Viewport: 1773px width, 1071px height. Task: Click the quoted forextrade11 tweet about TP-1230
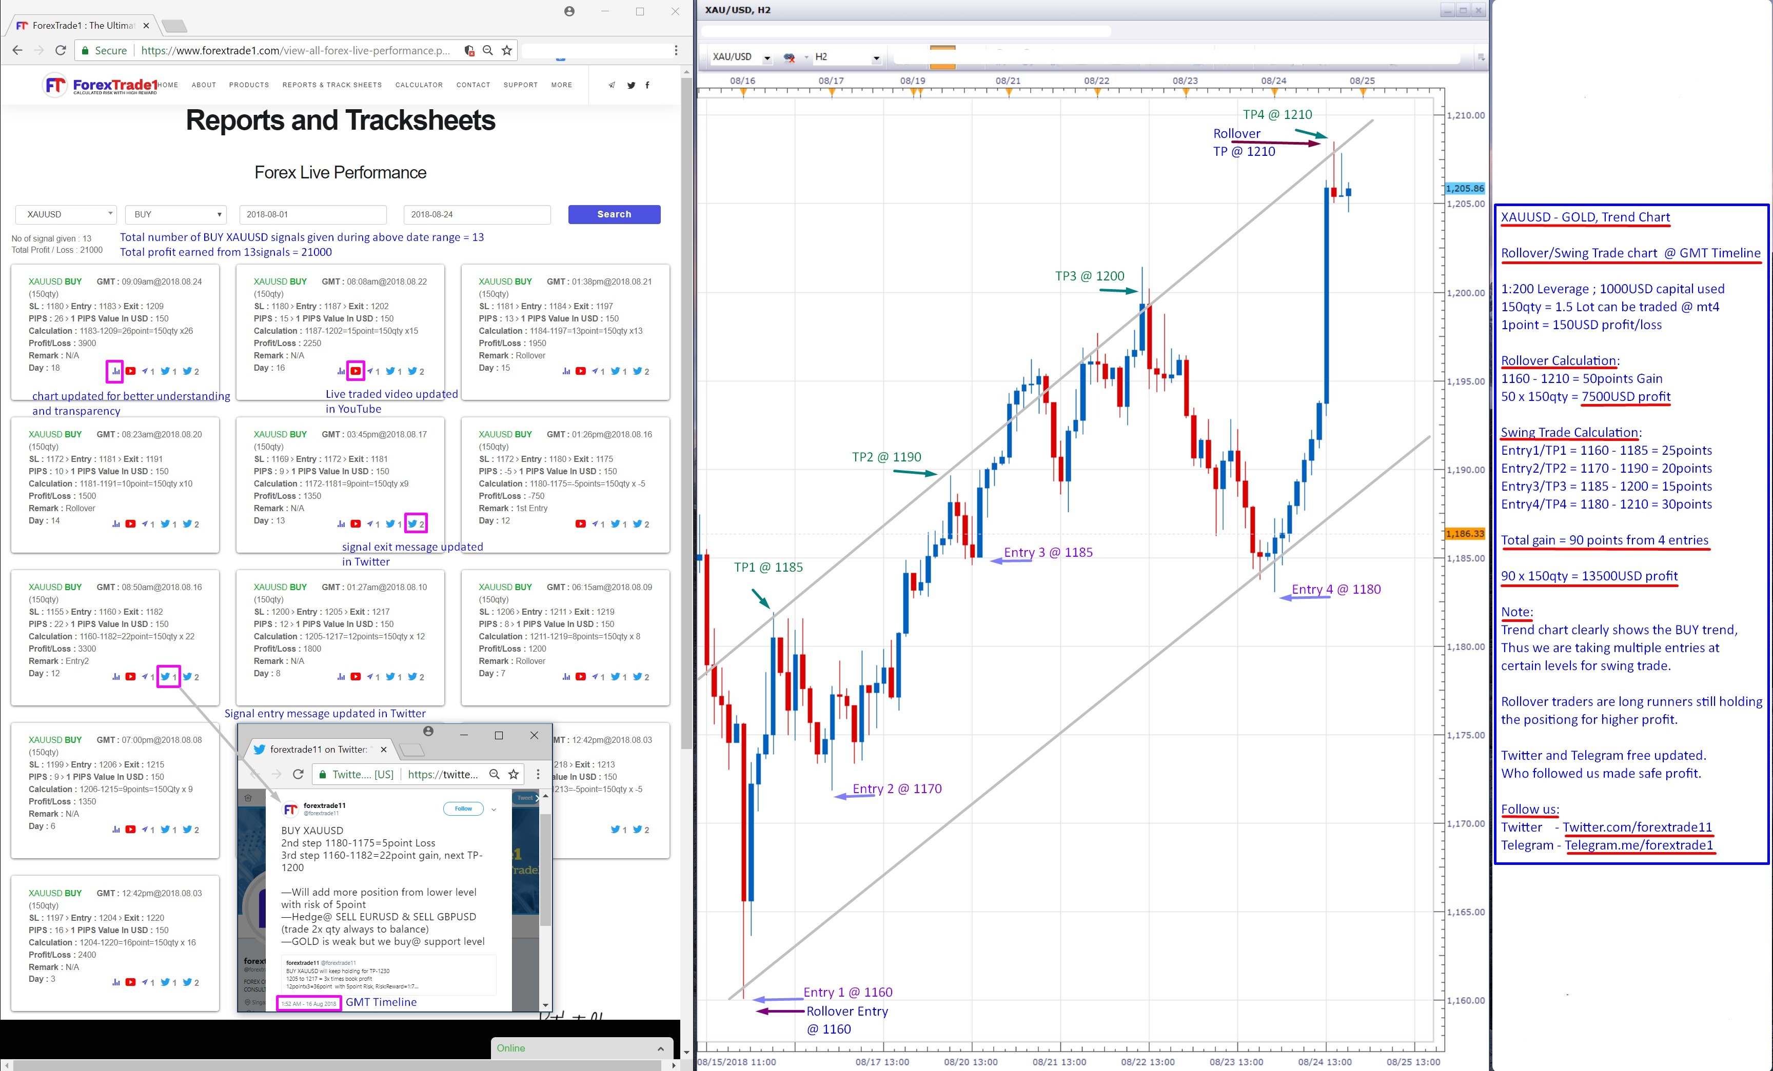(x=388, y=975)
